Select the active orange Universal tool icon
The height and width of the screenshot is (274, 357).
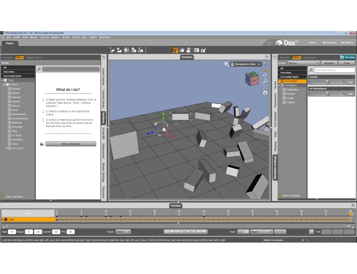[x=175, y=50]
